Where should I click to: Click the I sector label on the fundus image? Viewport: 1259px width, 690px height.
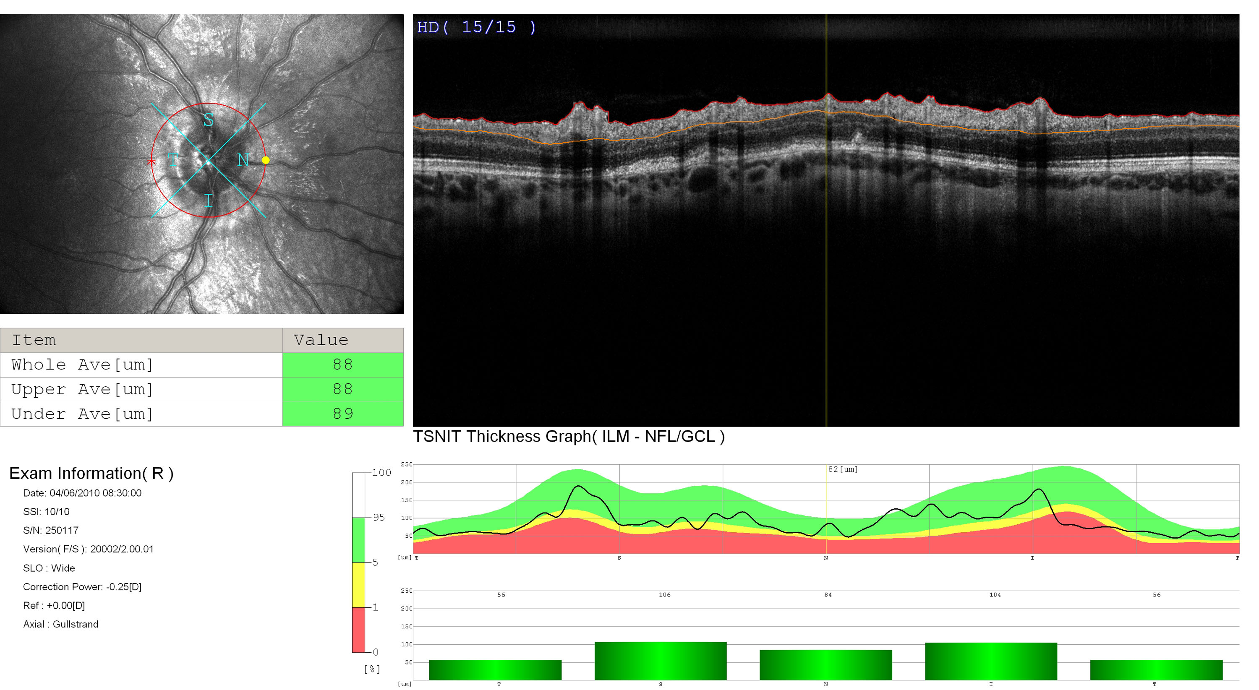(209, 200)
